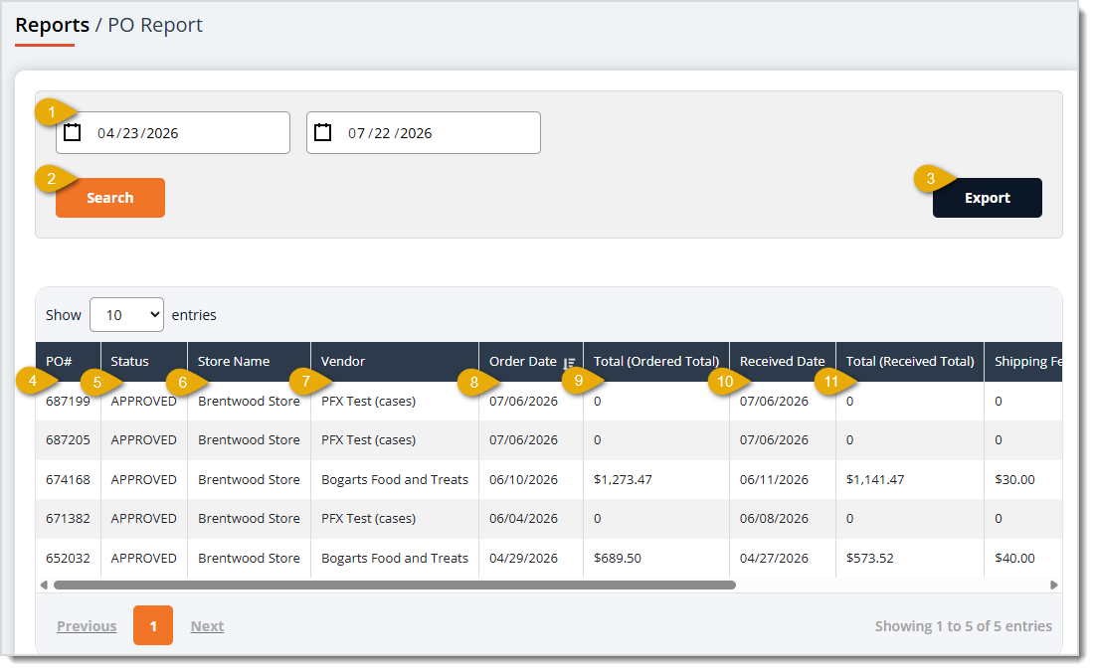
Task: Click received total $573.52
Action: pos(869,558)
